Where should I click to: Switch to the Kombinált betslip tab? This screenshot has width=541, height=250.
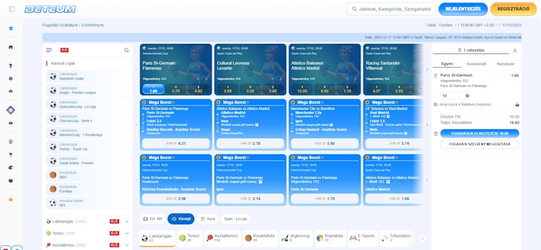click(x=476, y=64)
